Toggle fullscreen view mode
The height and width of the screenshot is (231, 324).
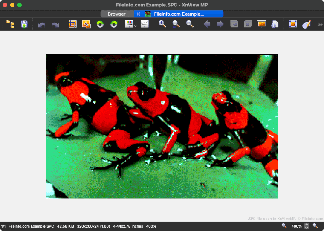(292, 24)
